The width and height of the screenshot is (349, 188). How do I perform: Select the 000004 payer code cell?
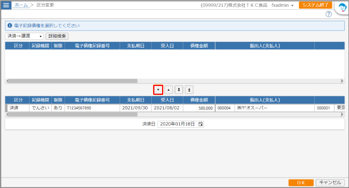[x=225, y=108]
